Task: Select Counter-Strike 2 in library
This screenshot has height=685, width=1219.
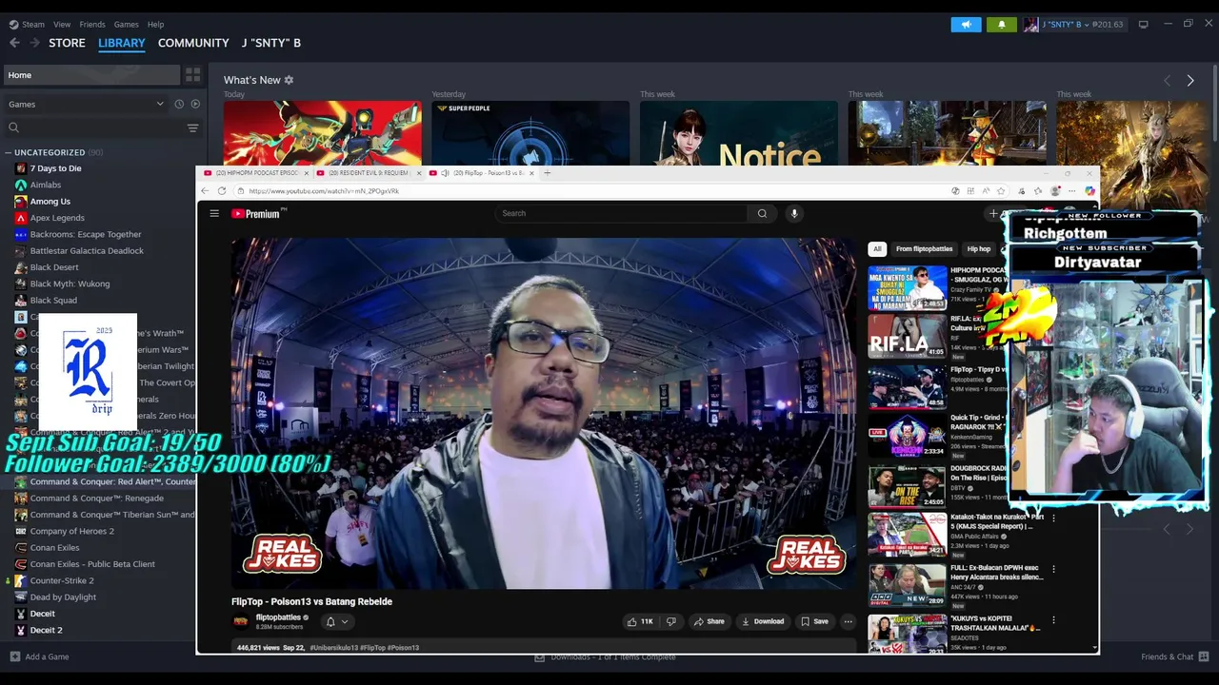Action: coord(61,580)
